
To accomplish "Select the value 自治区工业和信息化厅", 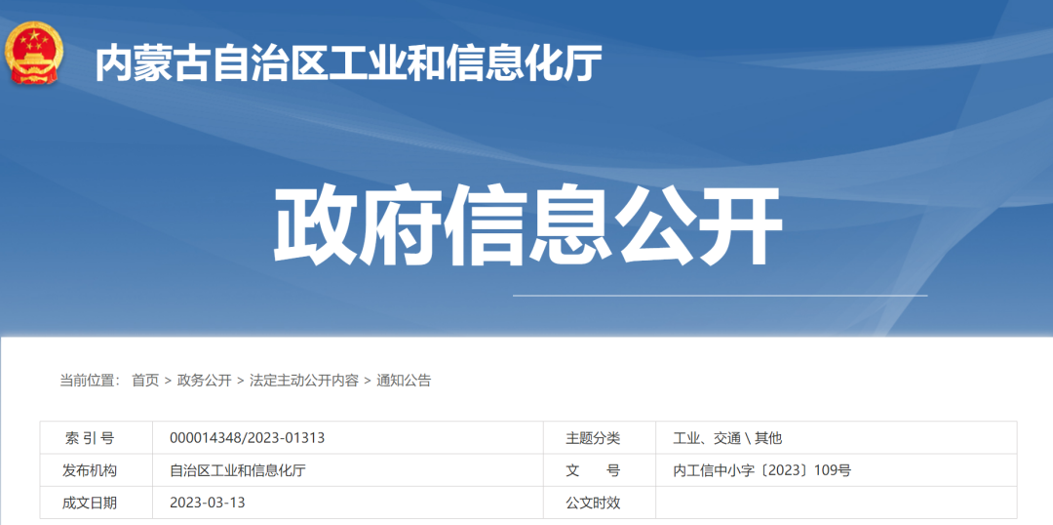I will (x=238, y=470).
